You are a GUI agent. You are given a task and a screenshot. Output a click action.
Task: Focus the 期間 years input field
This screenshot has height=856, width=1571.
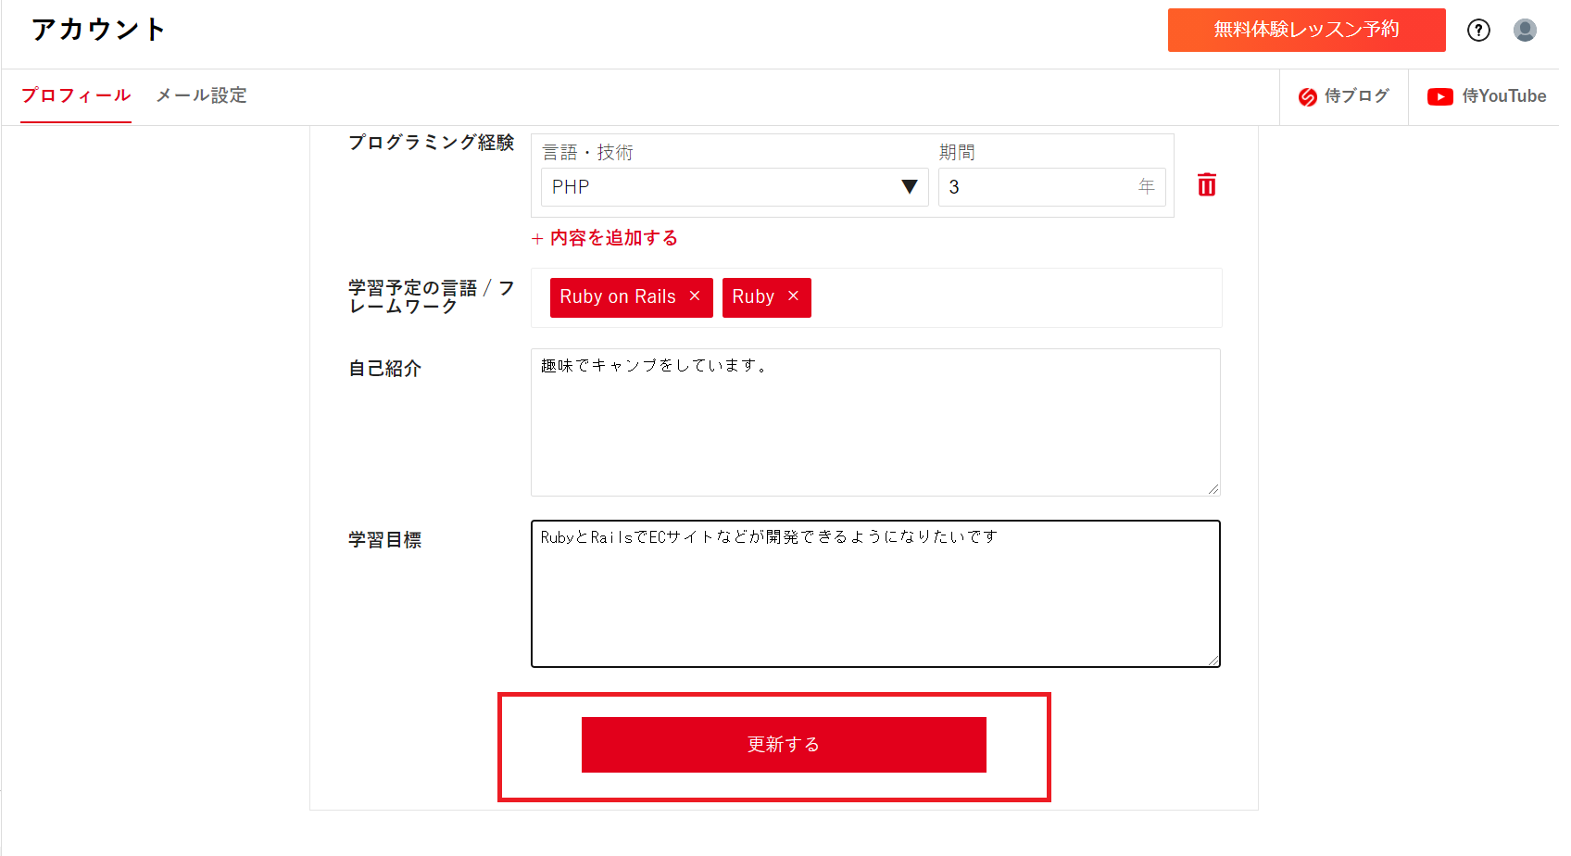tap(1037, 187)
